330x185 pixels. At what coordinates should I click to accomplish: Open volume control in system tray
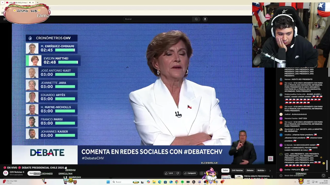(x=317, y=182)
